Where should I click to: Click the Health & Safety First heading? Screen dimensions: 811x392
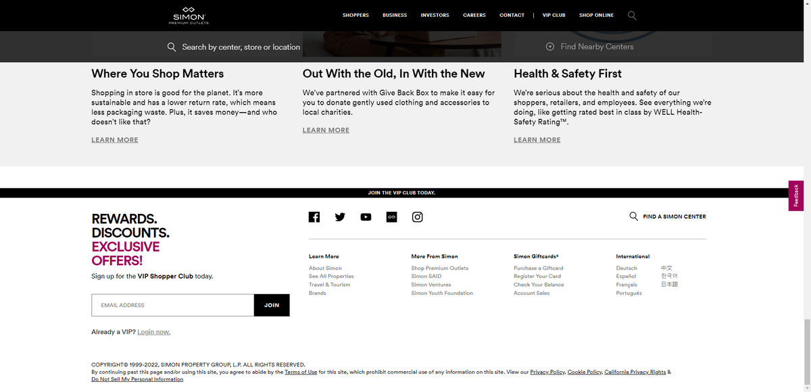coord(568,74)
